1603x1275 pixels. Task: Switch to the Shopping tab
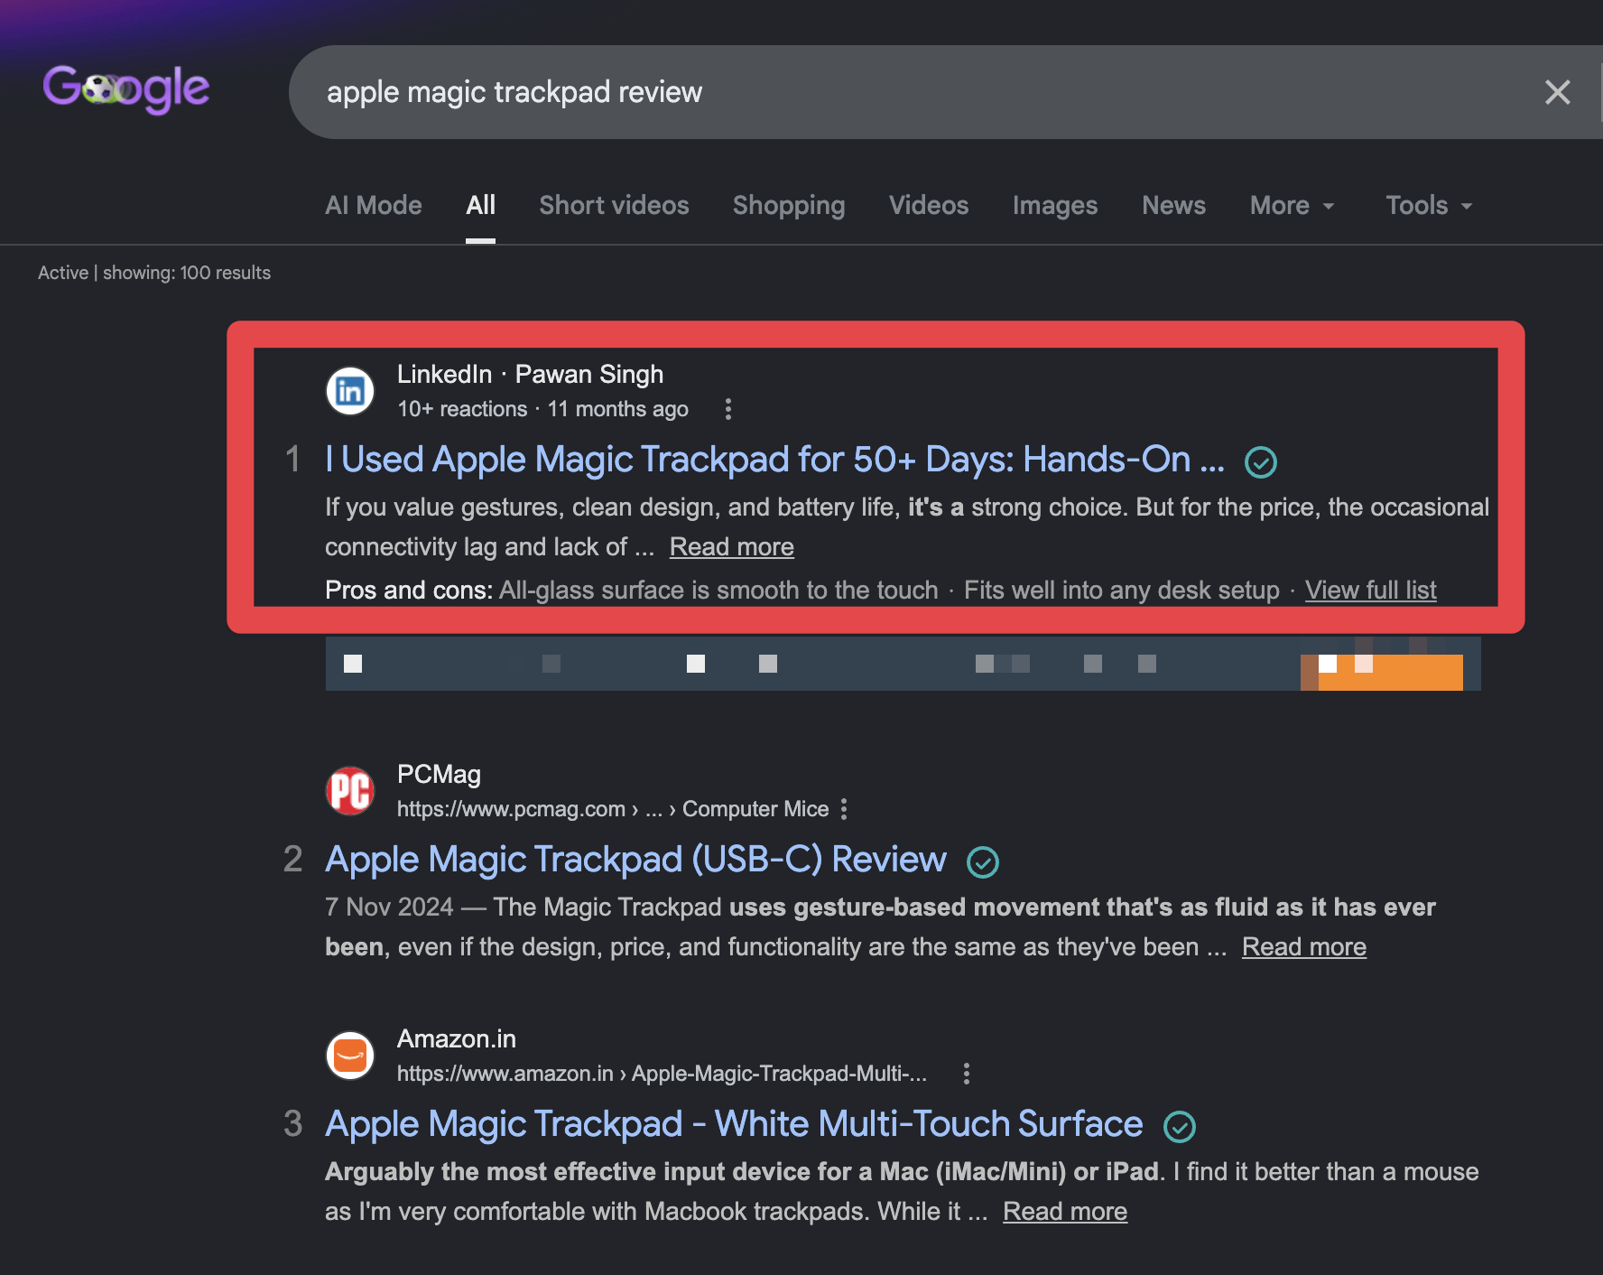[x=789, y=206]
